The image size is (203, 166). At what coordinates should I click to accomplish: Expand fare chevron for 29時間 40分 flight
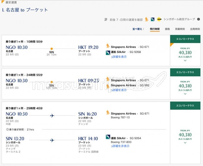point(185,143)
